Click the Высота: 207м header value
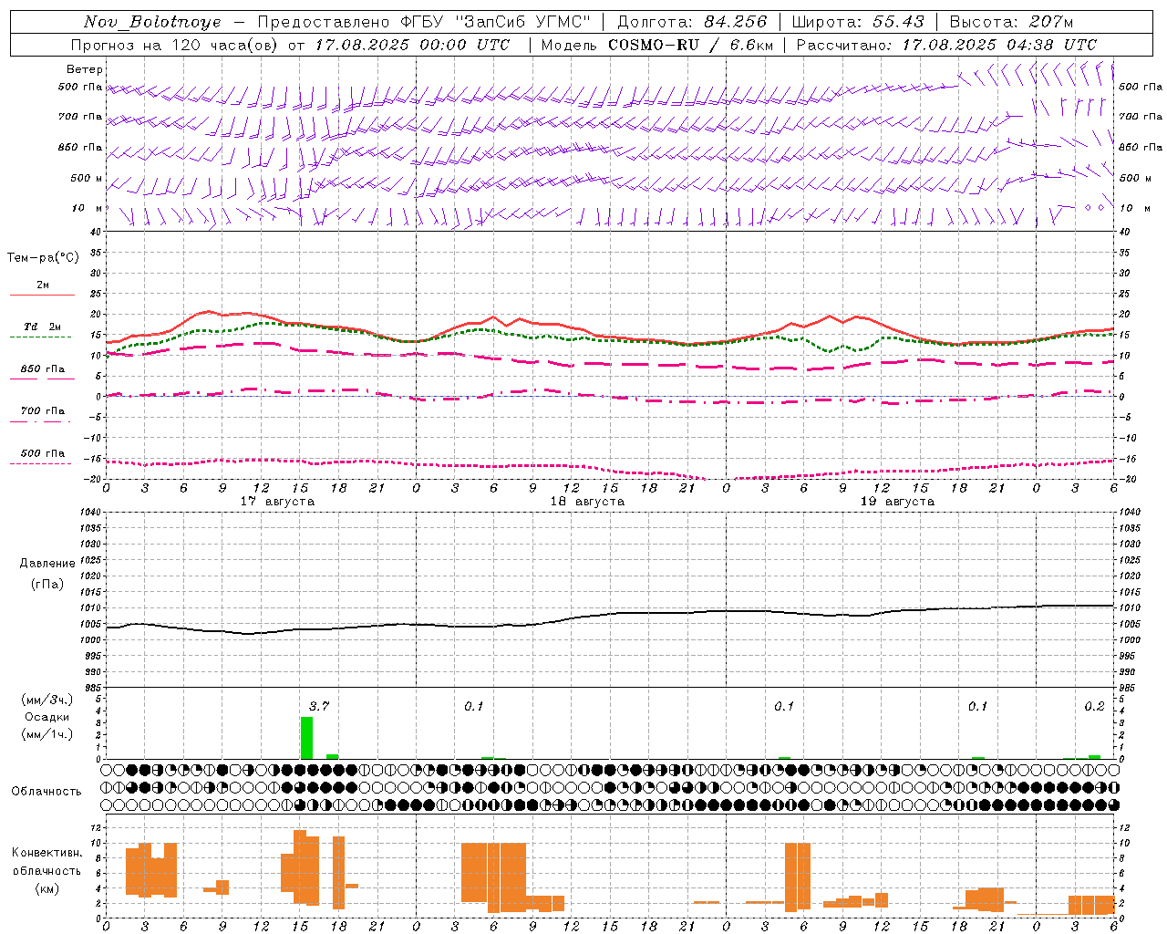This screenshot has height=934, width=1167. (1011, 22)
